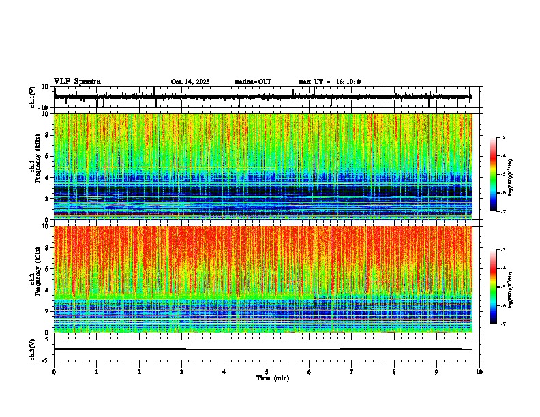This screenshot has height=417, width=540.
Task: Click the ch.2 frequency spectrogram panel
Action: pos(267,279)
